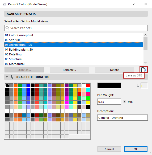Screen dimensions: 152x155
Task: Click the large black current pen color preview
Action: (109, 85)
